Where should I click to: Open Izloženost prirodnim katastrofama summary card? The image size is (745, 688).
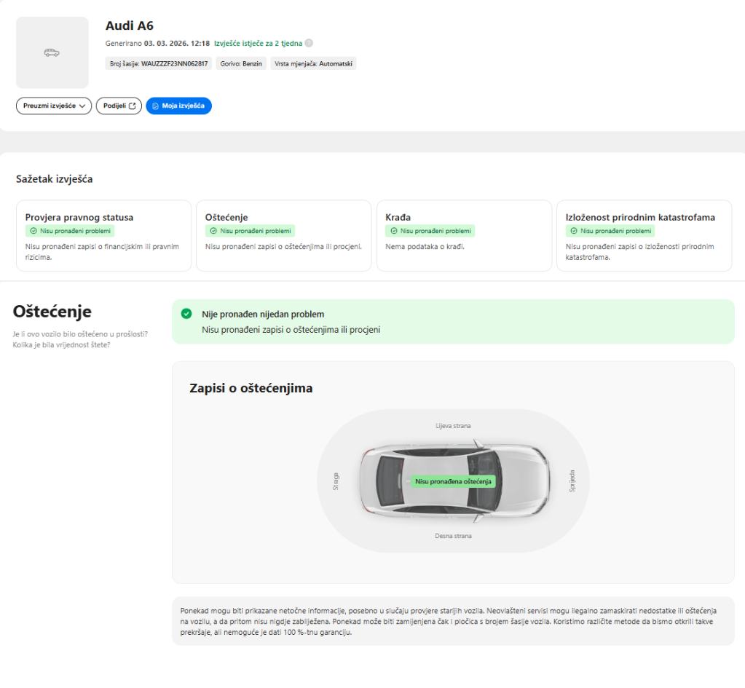tap(644, 235)
